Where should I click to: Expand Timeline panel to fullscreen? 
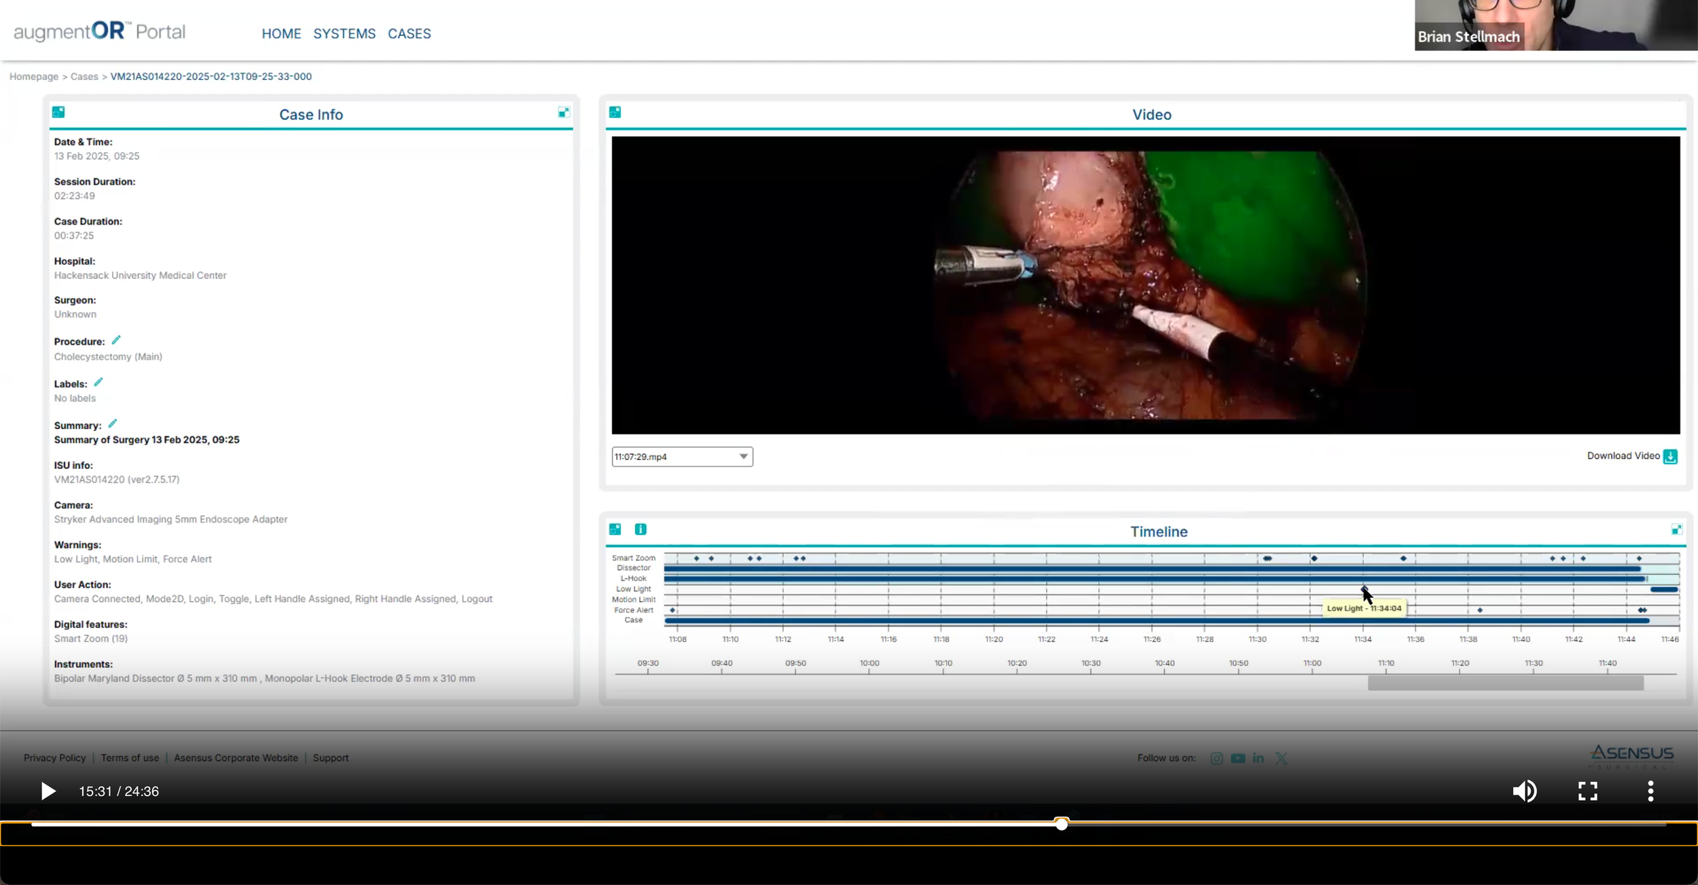coord(1676,529)
